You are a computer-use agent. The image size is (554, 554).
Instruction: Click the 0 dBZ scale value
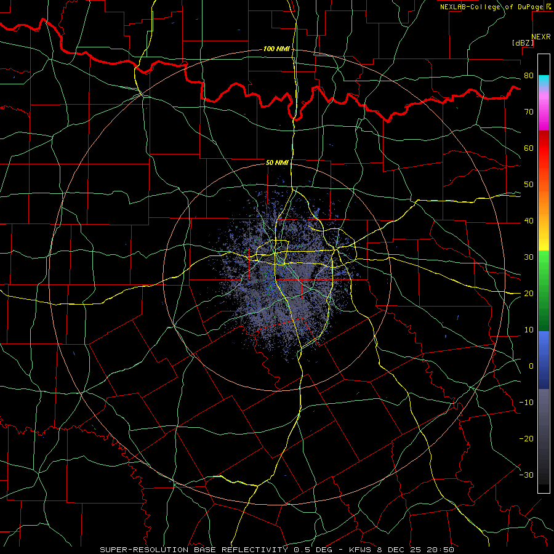[531, 366]
